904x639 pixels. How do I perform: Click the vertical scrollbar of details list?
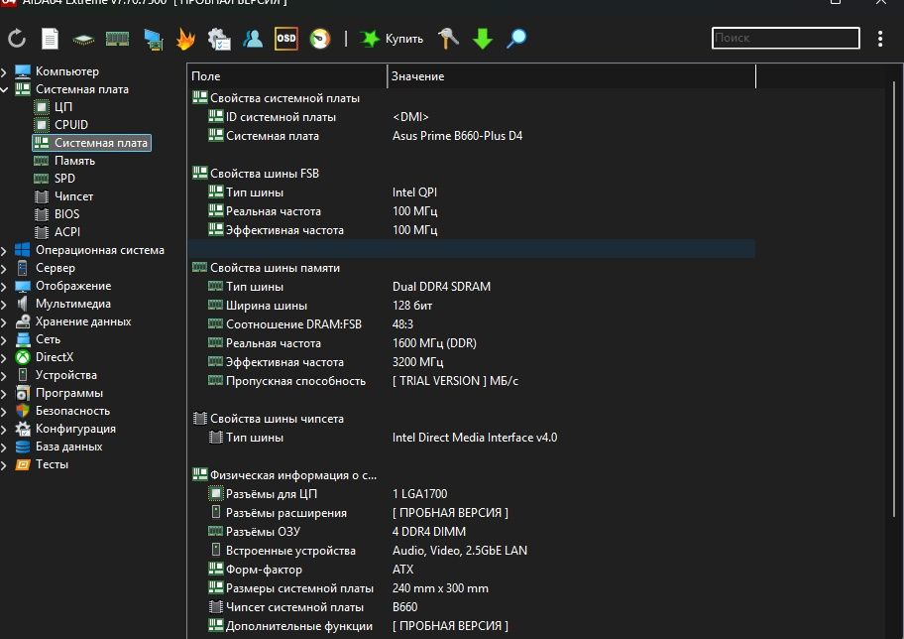pos(894,299)
